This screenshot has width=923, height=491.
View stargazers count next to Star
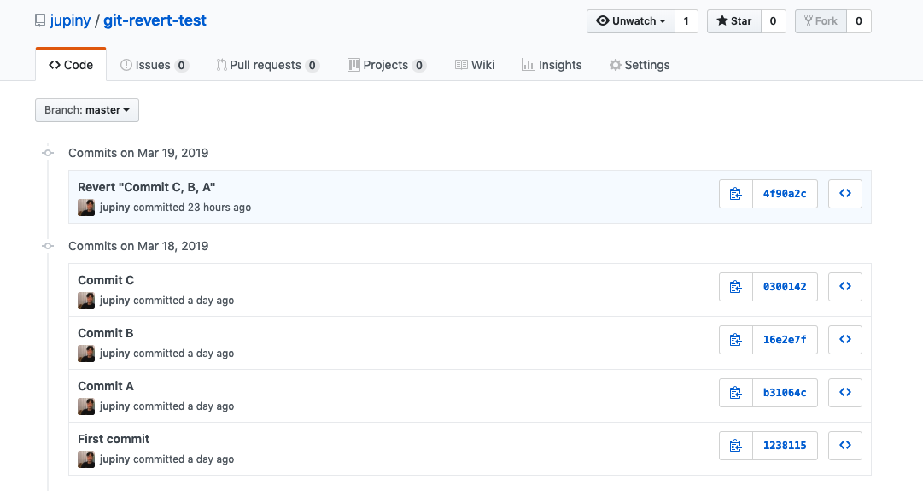tap(773, 21)
